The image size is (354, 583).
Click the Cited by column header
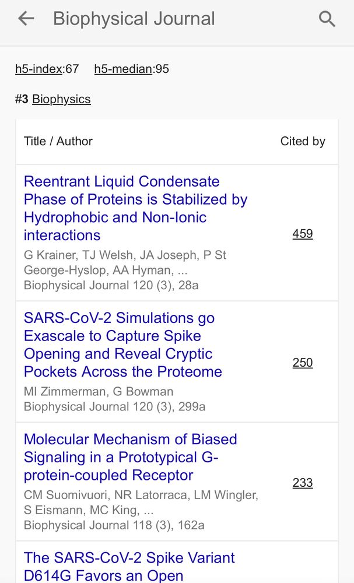point(303,141)
